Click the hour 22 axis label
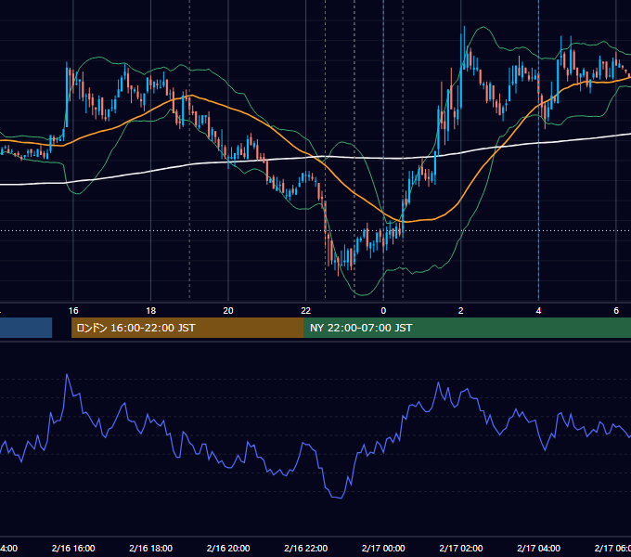Image resolution: width=631 pixels, height=557 pixels. click(306, 311)
